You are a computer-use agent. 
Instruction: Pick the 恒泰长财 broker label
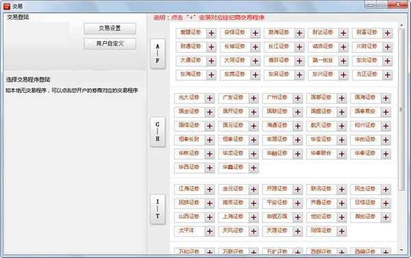pos(189,140)
